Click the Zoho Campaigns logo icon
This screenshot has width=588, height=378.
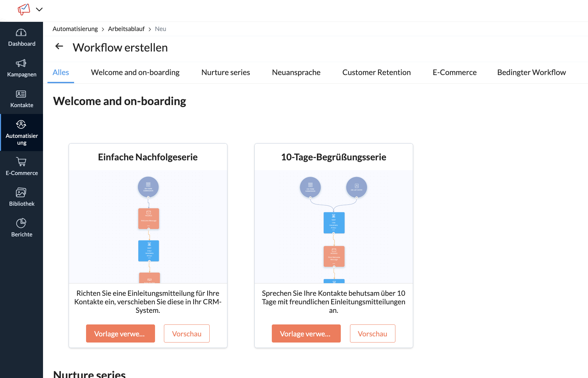[24, 9]
